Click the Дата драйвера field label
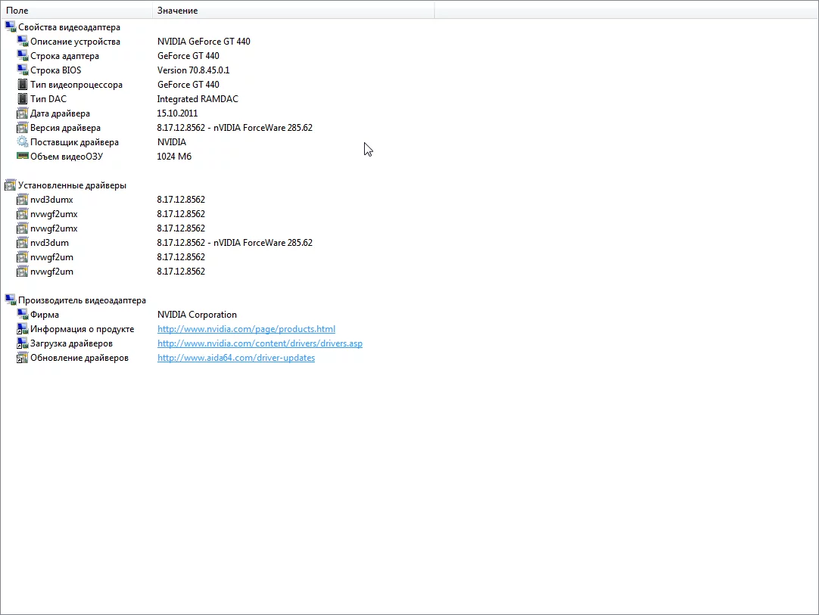The width and height of the screenshot is (819, 615). click(x=60, y=113)
